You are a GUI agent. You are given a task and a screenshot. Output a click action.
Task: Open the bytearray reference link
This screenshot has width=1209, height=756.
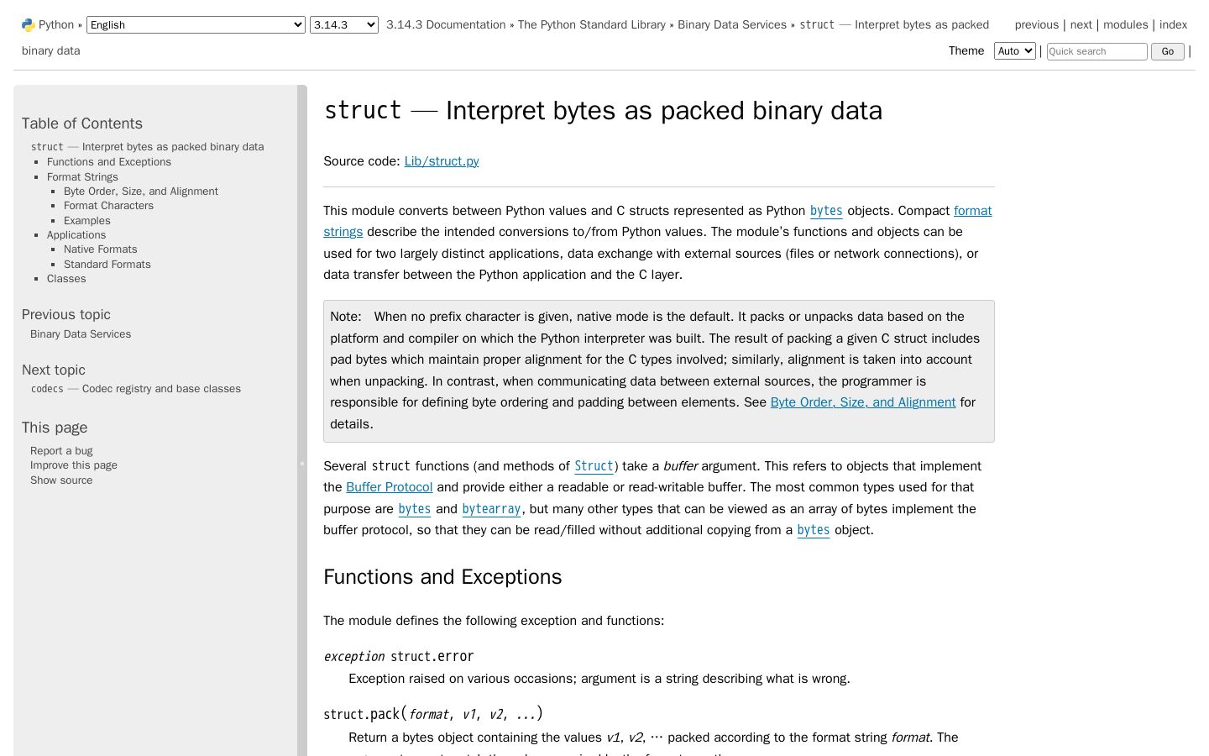click(x=491, y=509)
